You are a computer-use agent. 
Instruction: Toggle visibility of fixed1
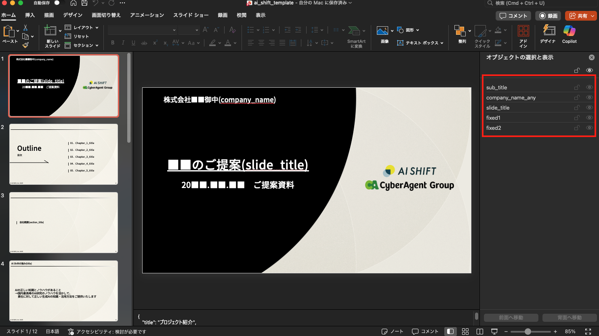click(589, 118)
